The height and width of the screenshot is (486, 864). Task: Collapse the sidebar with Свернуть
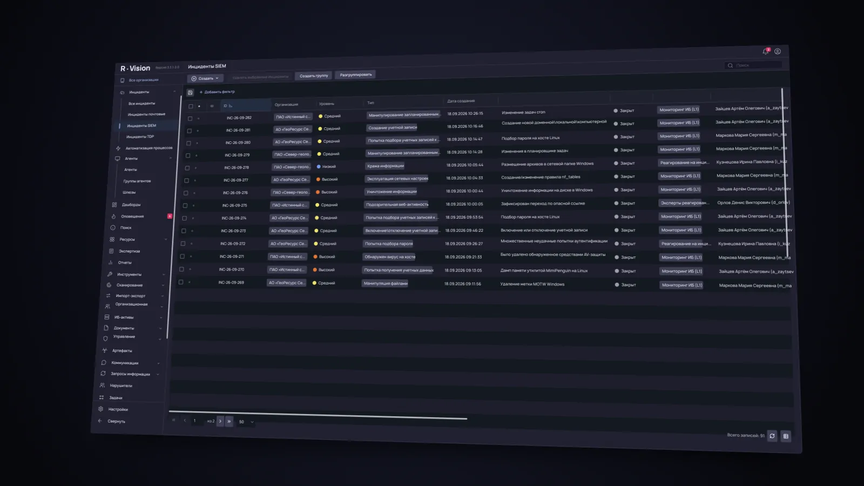coord(116,421)
